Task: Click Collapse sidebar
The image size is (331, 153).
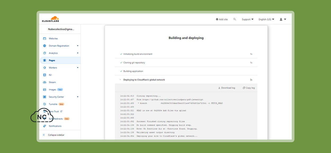Action: 53,135
